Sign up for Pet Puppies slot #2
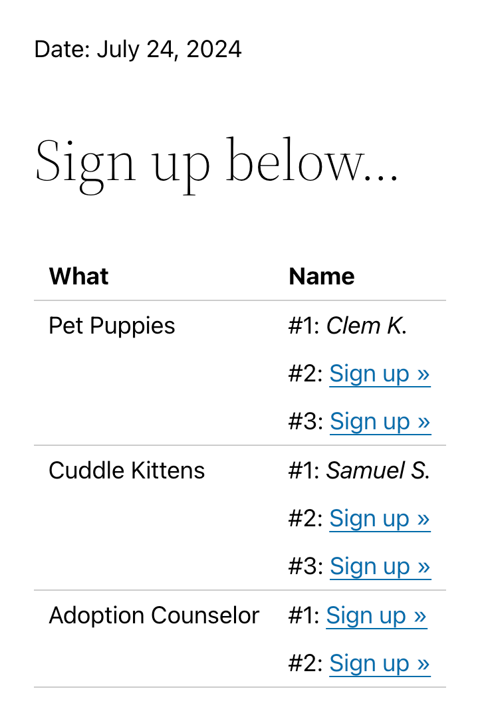488x727 pixels. tap(380, 373)
